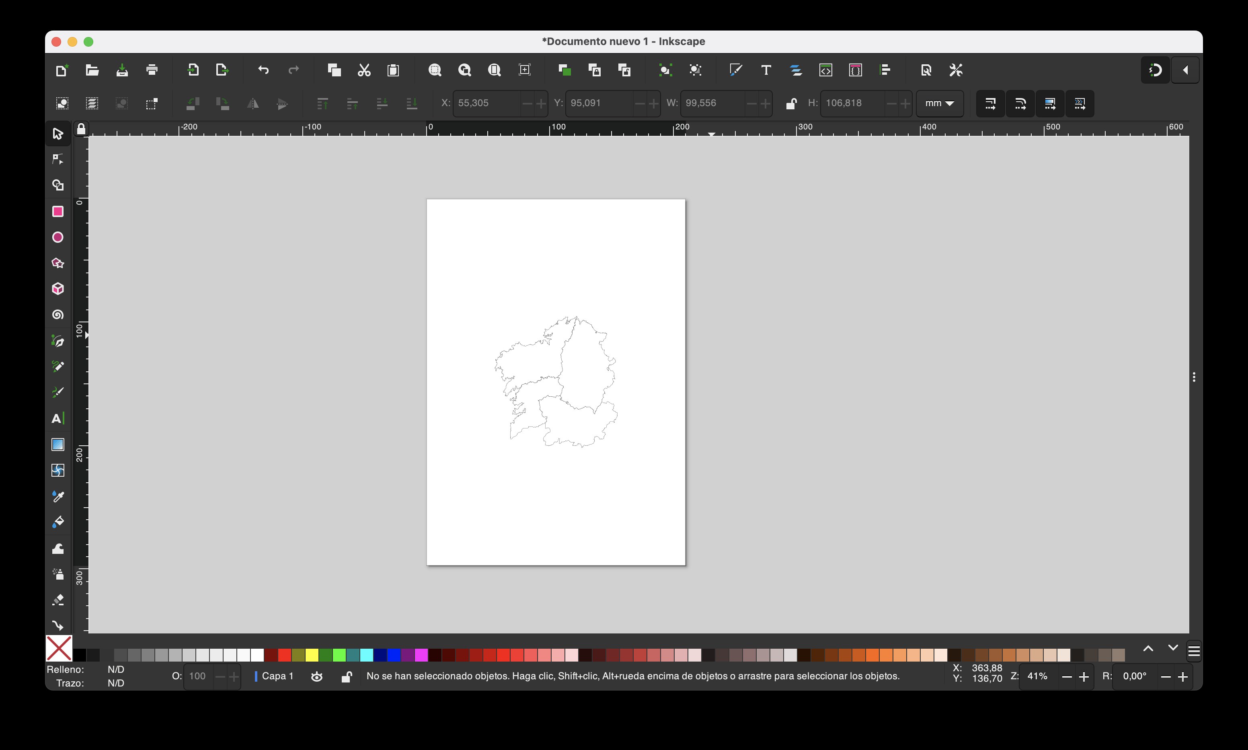The image size is (1248, 750).
Task: Toggle the ruler guides lock
Action: 81,129
